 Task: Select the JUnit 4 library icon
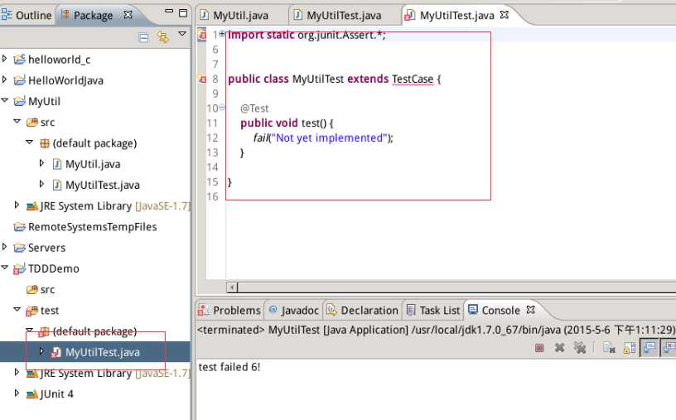tap(32, 394)
